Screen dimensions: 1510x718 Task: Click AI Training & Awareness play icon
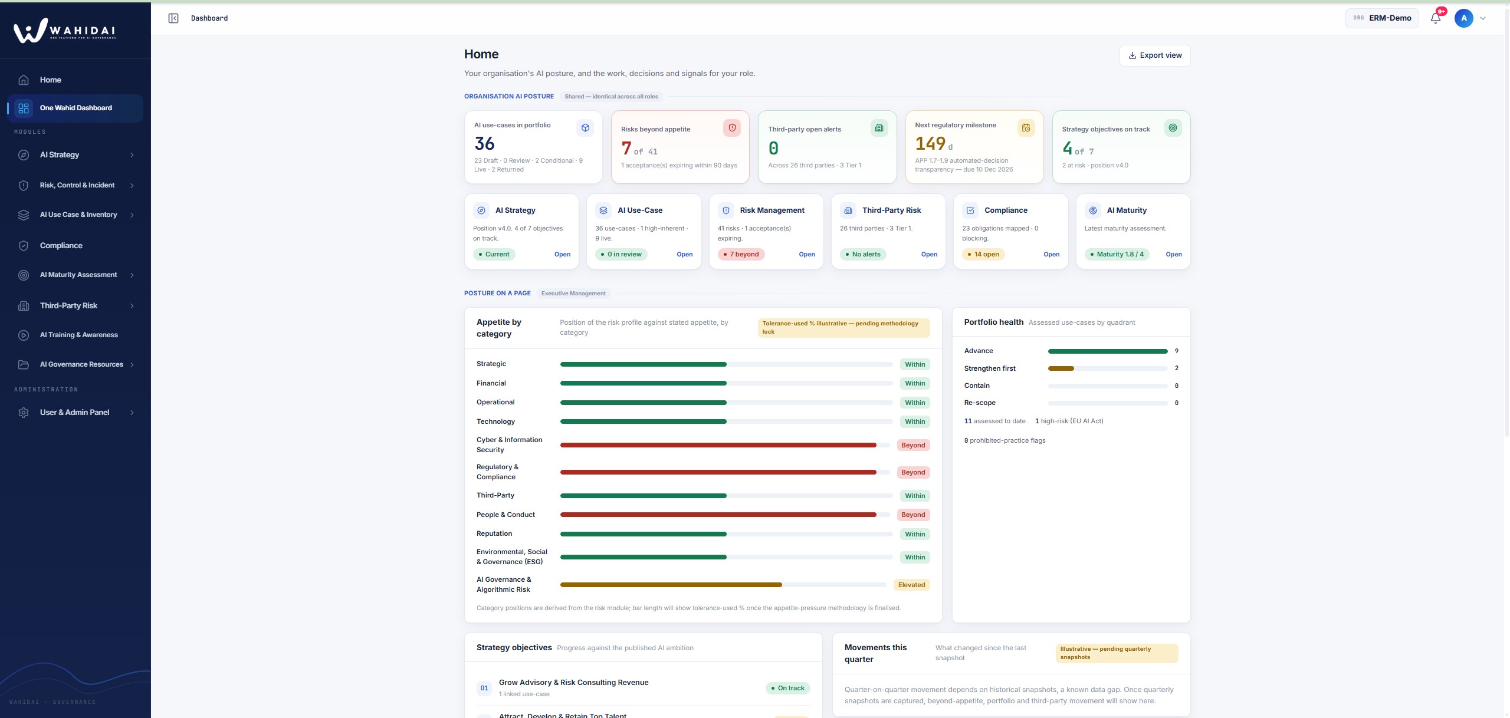(x=24, y=335)
